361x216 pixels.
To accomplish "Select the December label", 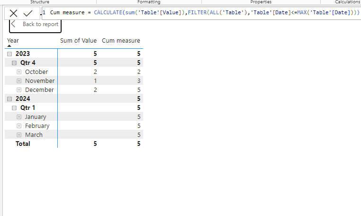I will click(x=39, y=90).
